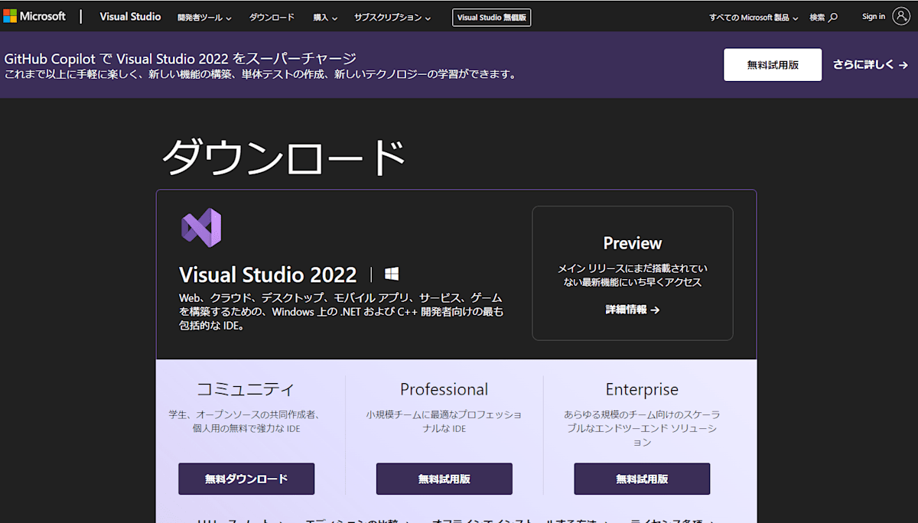The image size is (918, 523).
Task: Click the Visual Studio 無償版 outlined button
Action: coord(491,16)
